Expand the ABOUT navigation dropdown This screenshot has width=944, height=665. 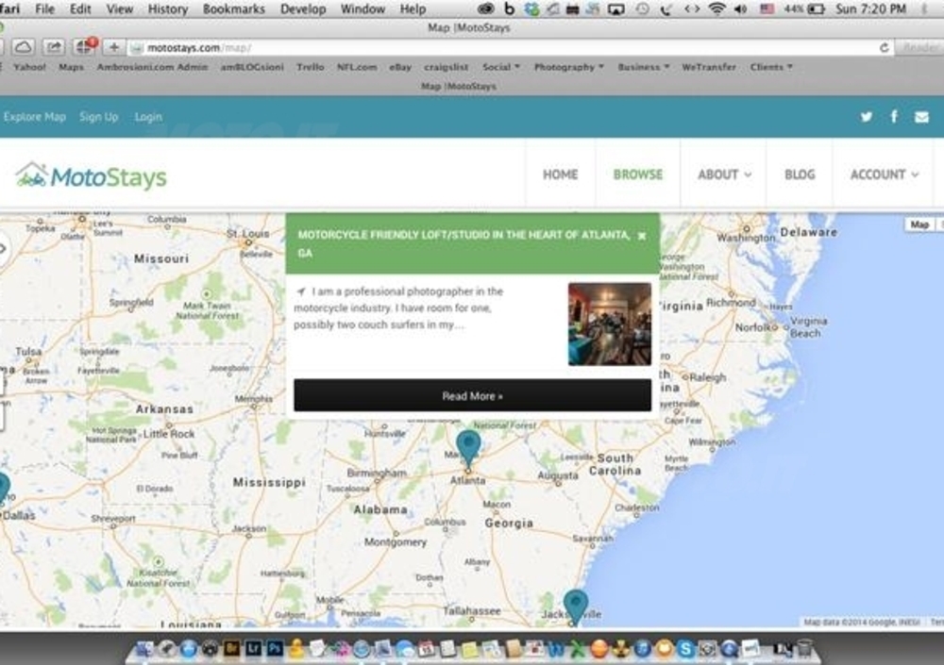pyautogui.click(x=724, y=175)
